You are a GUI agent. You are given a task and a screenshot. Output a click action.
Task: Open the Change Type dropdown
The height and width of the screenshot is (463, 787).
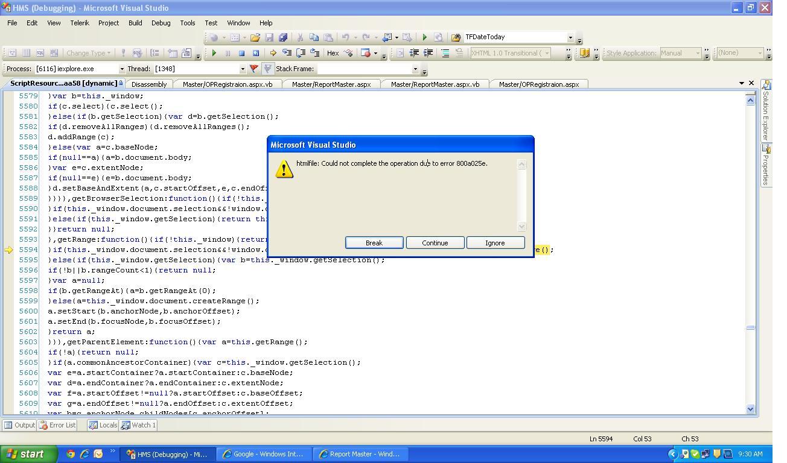coord(89,53)
